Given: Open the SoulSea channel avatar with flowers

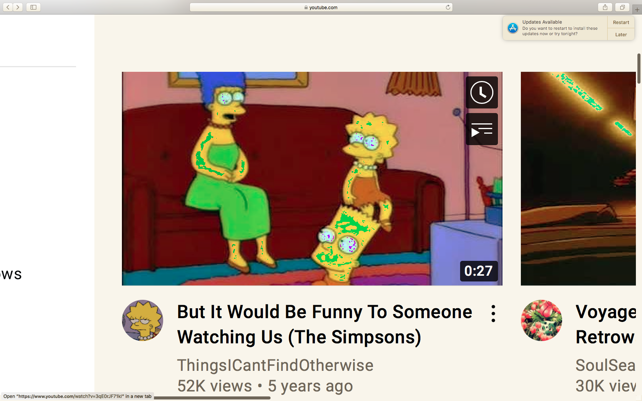Looking at the screenshot, I should pos(541,320).
